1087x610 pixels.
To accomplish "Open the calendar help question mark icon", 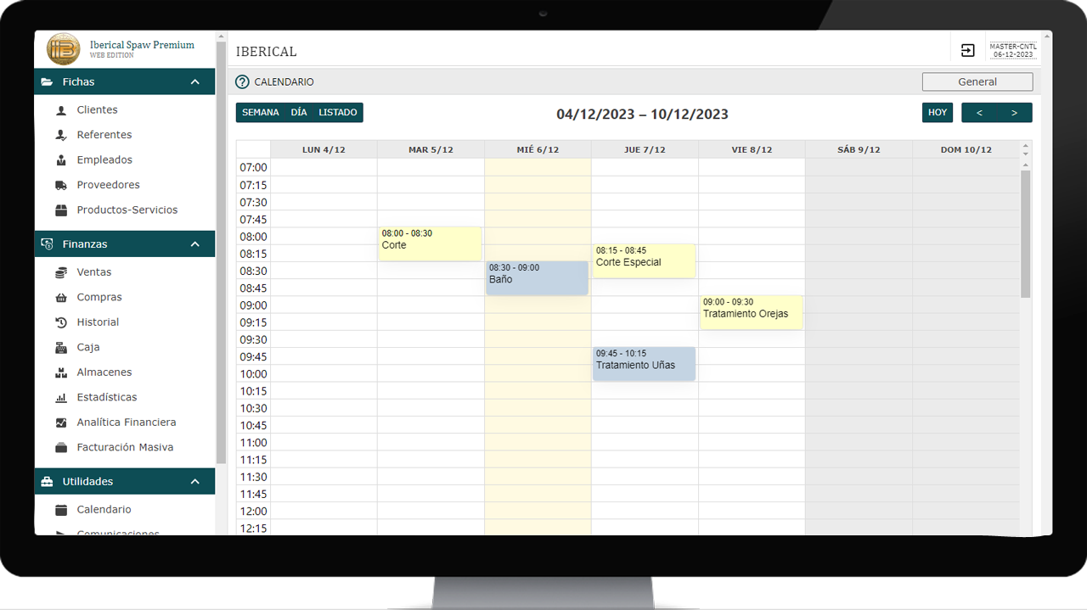I will 243,82.
